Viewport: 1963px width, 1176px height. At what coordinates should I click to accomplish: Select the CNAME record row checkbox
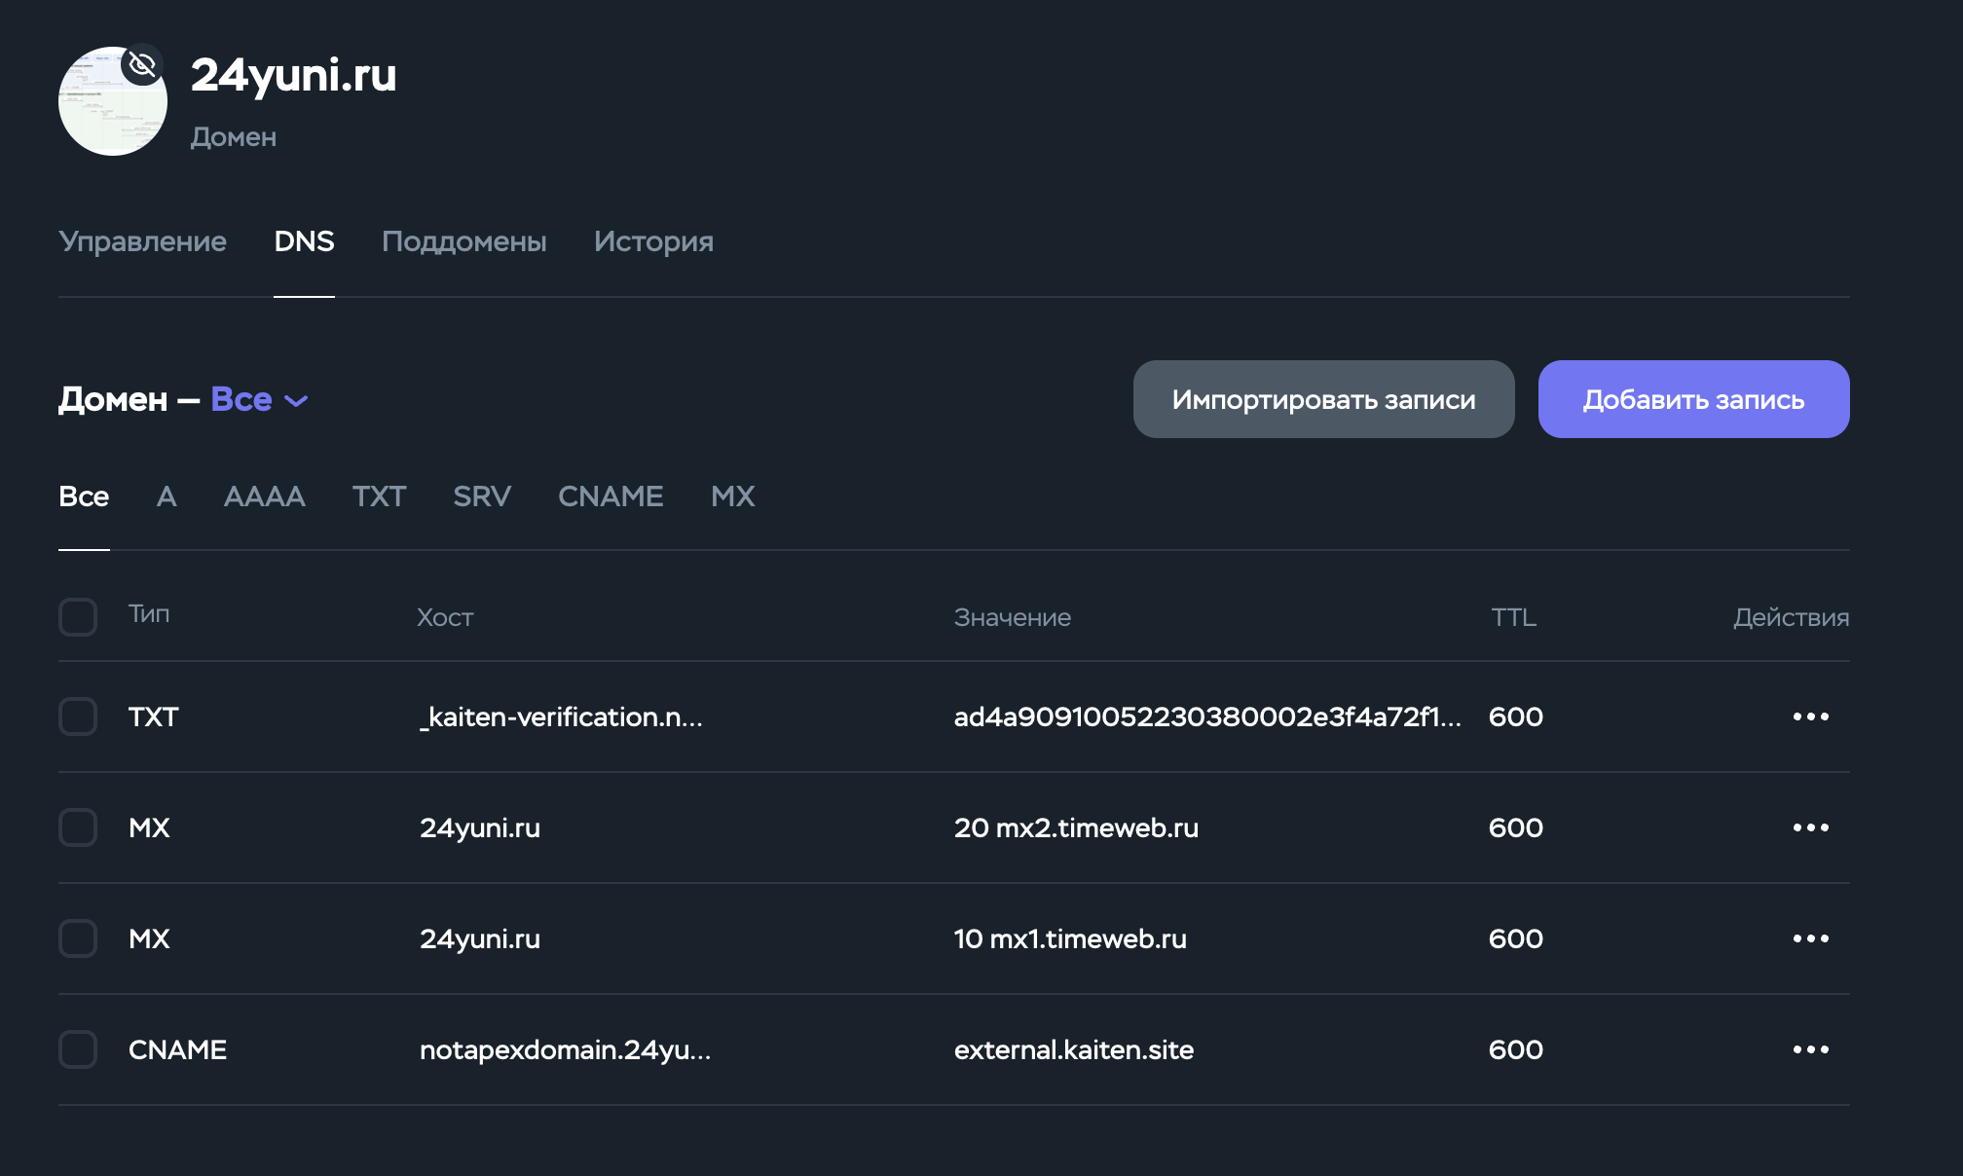point(78,1049)
